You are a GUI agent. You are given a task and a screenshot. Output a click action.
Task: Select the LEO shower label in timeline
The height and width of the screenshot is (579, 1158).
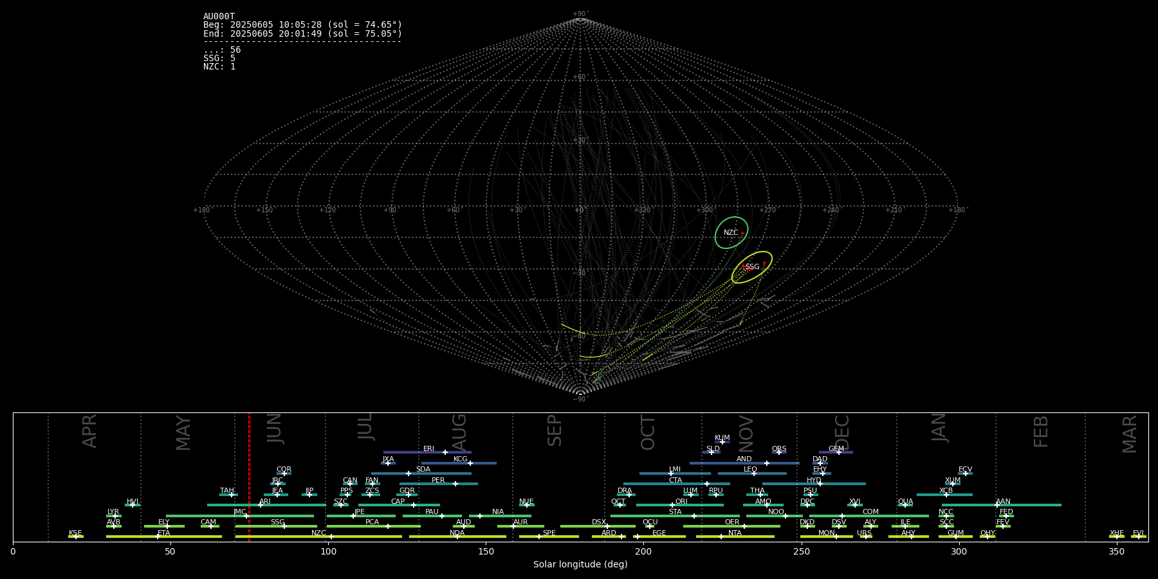pos(750,470)
